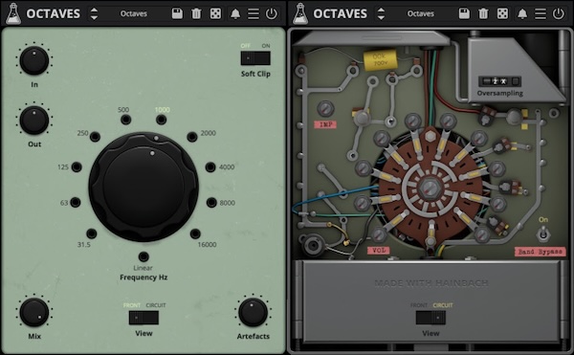Click the Frequency Hz label
The width and height of the screenshot is (574, 355).
click(x=143, y=277)
